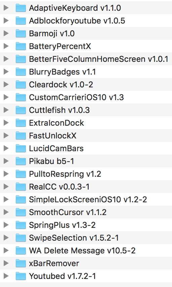Click the BetterFiveColumnHomeScreen v1.0.1 folder icon
This screenshot has width=172, height=287.
(21, 59)
